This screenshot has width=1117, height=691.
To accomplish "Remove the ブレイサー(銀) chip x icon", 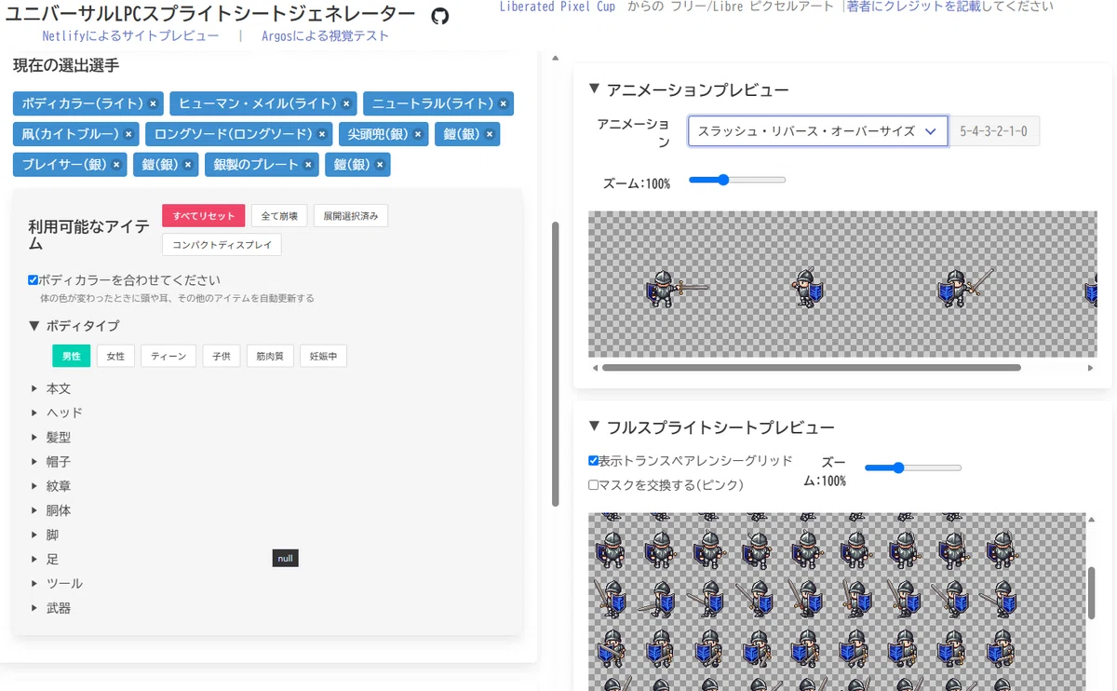I will (x=116, y=165).
